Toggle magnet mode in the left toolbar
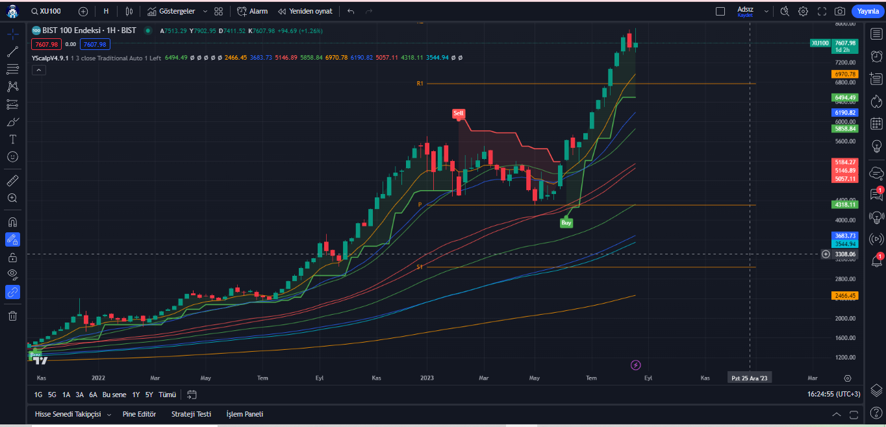Image resolution: width=886 pixels, height=427 pixels. coord(12,221)
